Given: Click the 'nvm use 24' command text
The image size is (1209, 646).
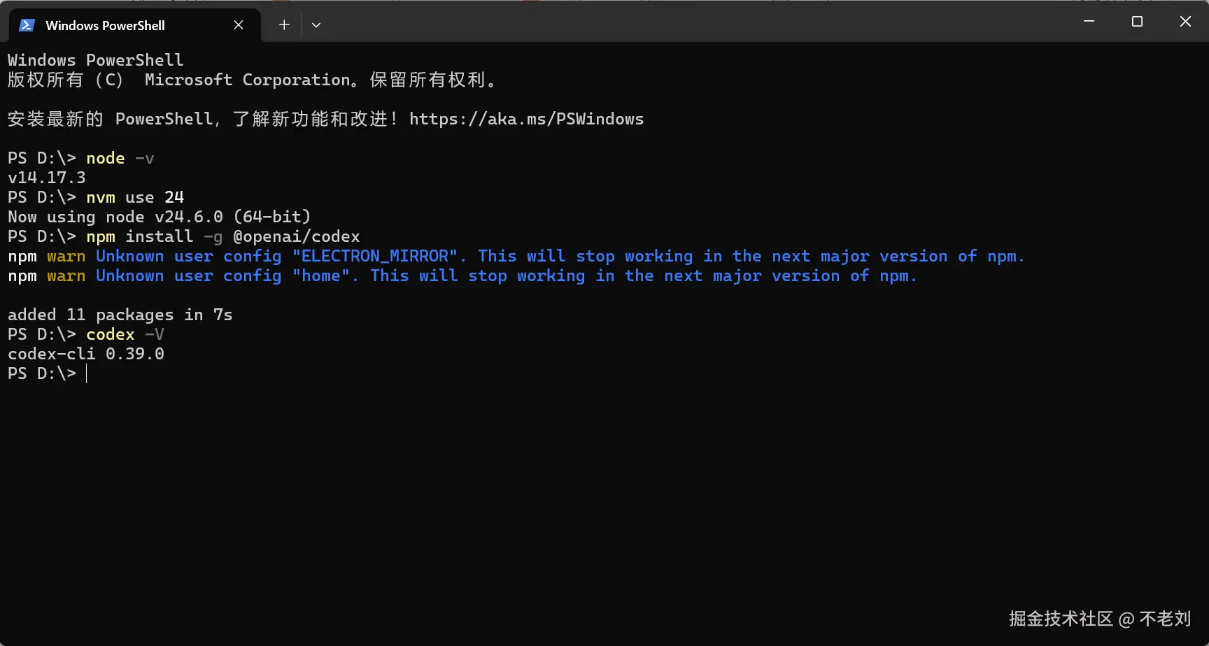Looking at the screenshot, I should point(135,197).
